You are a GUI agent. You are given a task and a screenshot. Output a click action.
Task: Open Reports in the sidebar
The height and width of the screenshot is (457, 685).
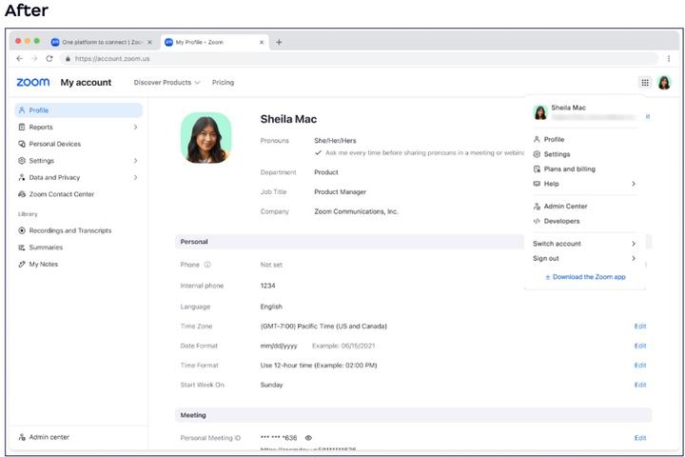(x=79, y=127)
